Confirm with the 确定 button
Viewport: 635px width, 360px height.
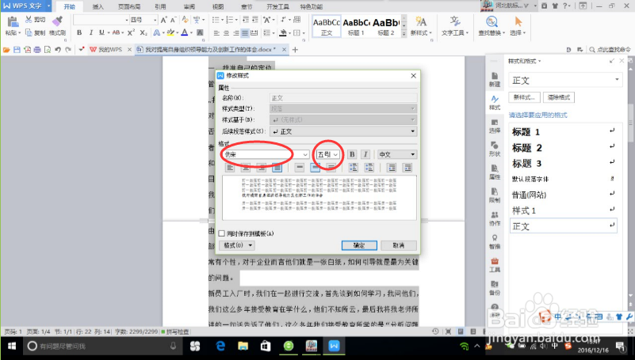359,245
